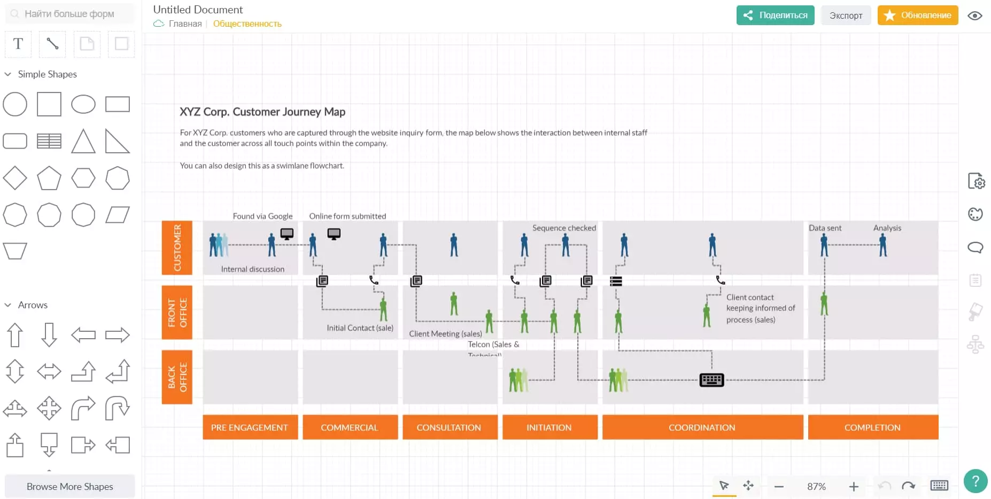Click the shape search field
The width and height of the screenshot is (991, 499).
(69, 14)
